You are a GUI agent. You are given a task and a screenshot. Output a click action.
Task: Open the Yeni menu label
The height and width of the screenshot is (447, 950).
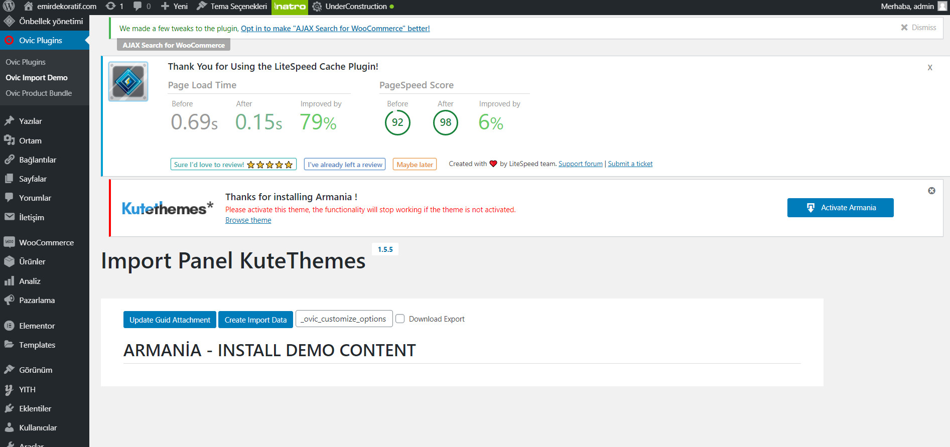click(181, 7)
